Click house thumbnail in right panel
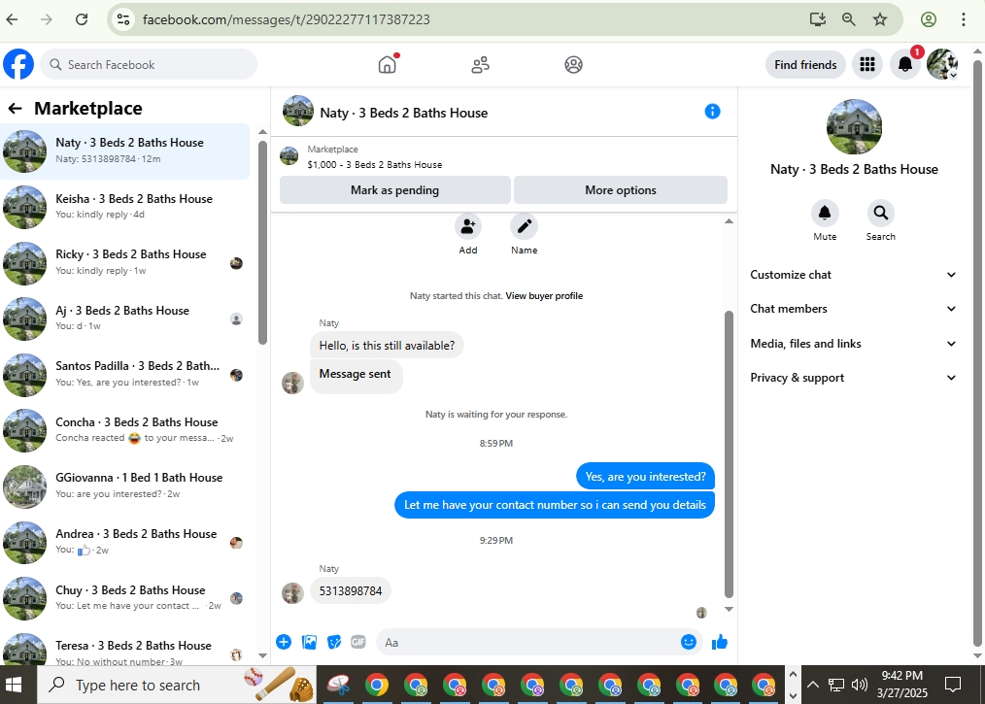 (x=854, y=127)
